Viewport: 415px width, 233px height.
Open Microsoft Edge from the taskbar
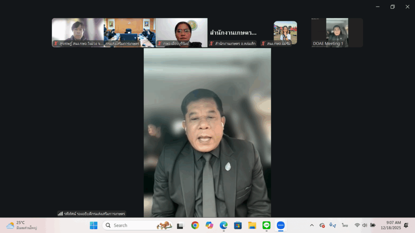[224, 225]
